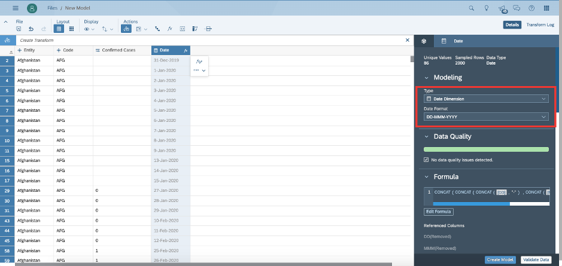Viewport: 562px width, 266px height.
Task: Click the sort triangle above row numbers
Action: pos(11,52)
